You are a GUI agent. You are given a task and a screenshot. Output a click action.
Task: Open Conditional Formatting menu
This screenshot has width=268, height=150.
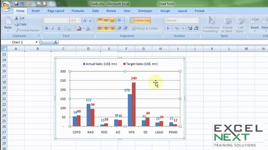coord(211,25)
